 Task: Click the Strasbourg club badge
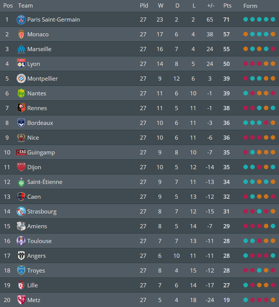21,212
